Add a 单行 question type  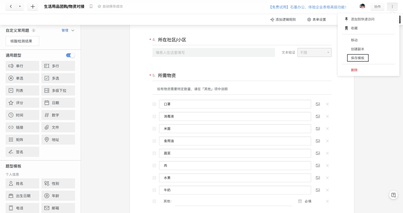(x=22, y=66)
